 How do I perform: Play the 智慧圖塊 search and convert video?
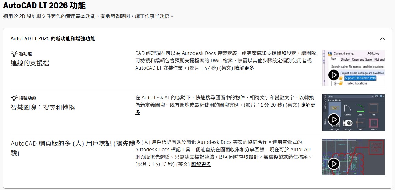334,119
